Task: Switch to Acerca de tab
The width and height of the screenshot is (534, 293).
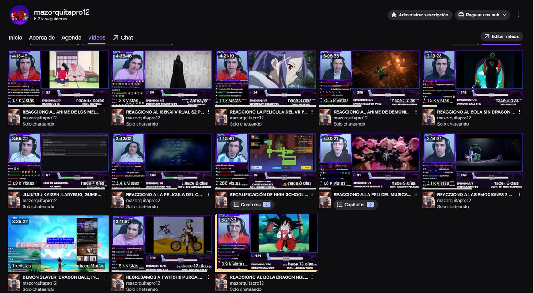Action: (42, 37)
